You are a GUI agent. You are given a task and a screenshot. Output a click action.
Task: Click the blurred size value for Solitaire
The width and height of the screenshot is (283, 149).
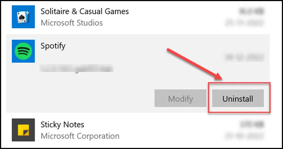click(x=251, y=11)
